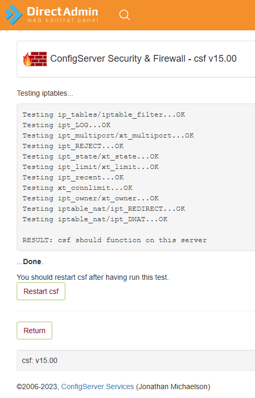Viewport: 255px width, 398px height.
Task: Click the ipt_multiport/xt_multiport result line
Action: click(108, 135)
